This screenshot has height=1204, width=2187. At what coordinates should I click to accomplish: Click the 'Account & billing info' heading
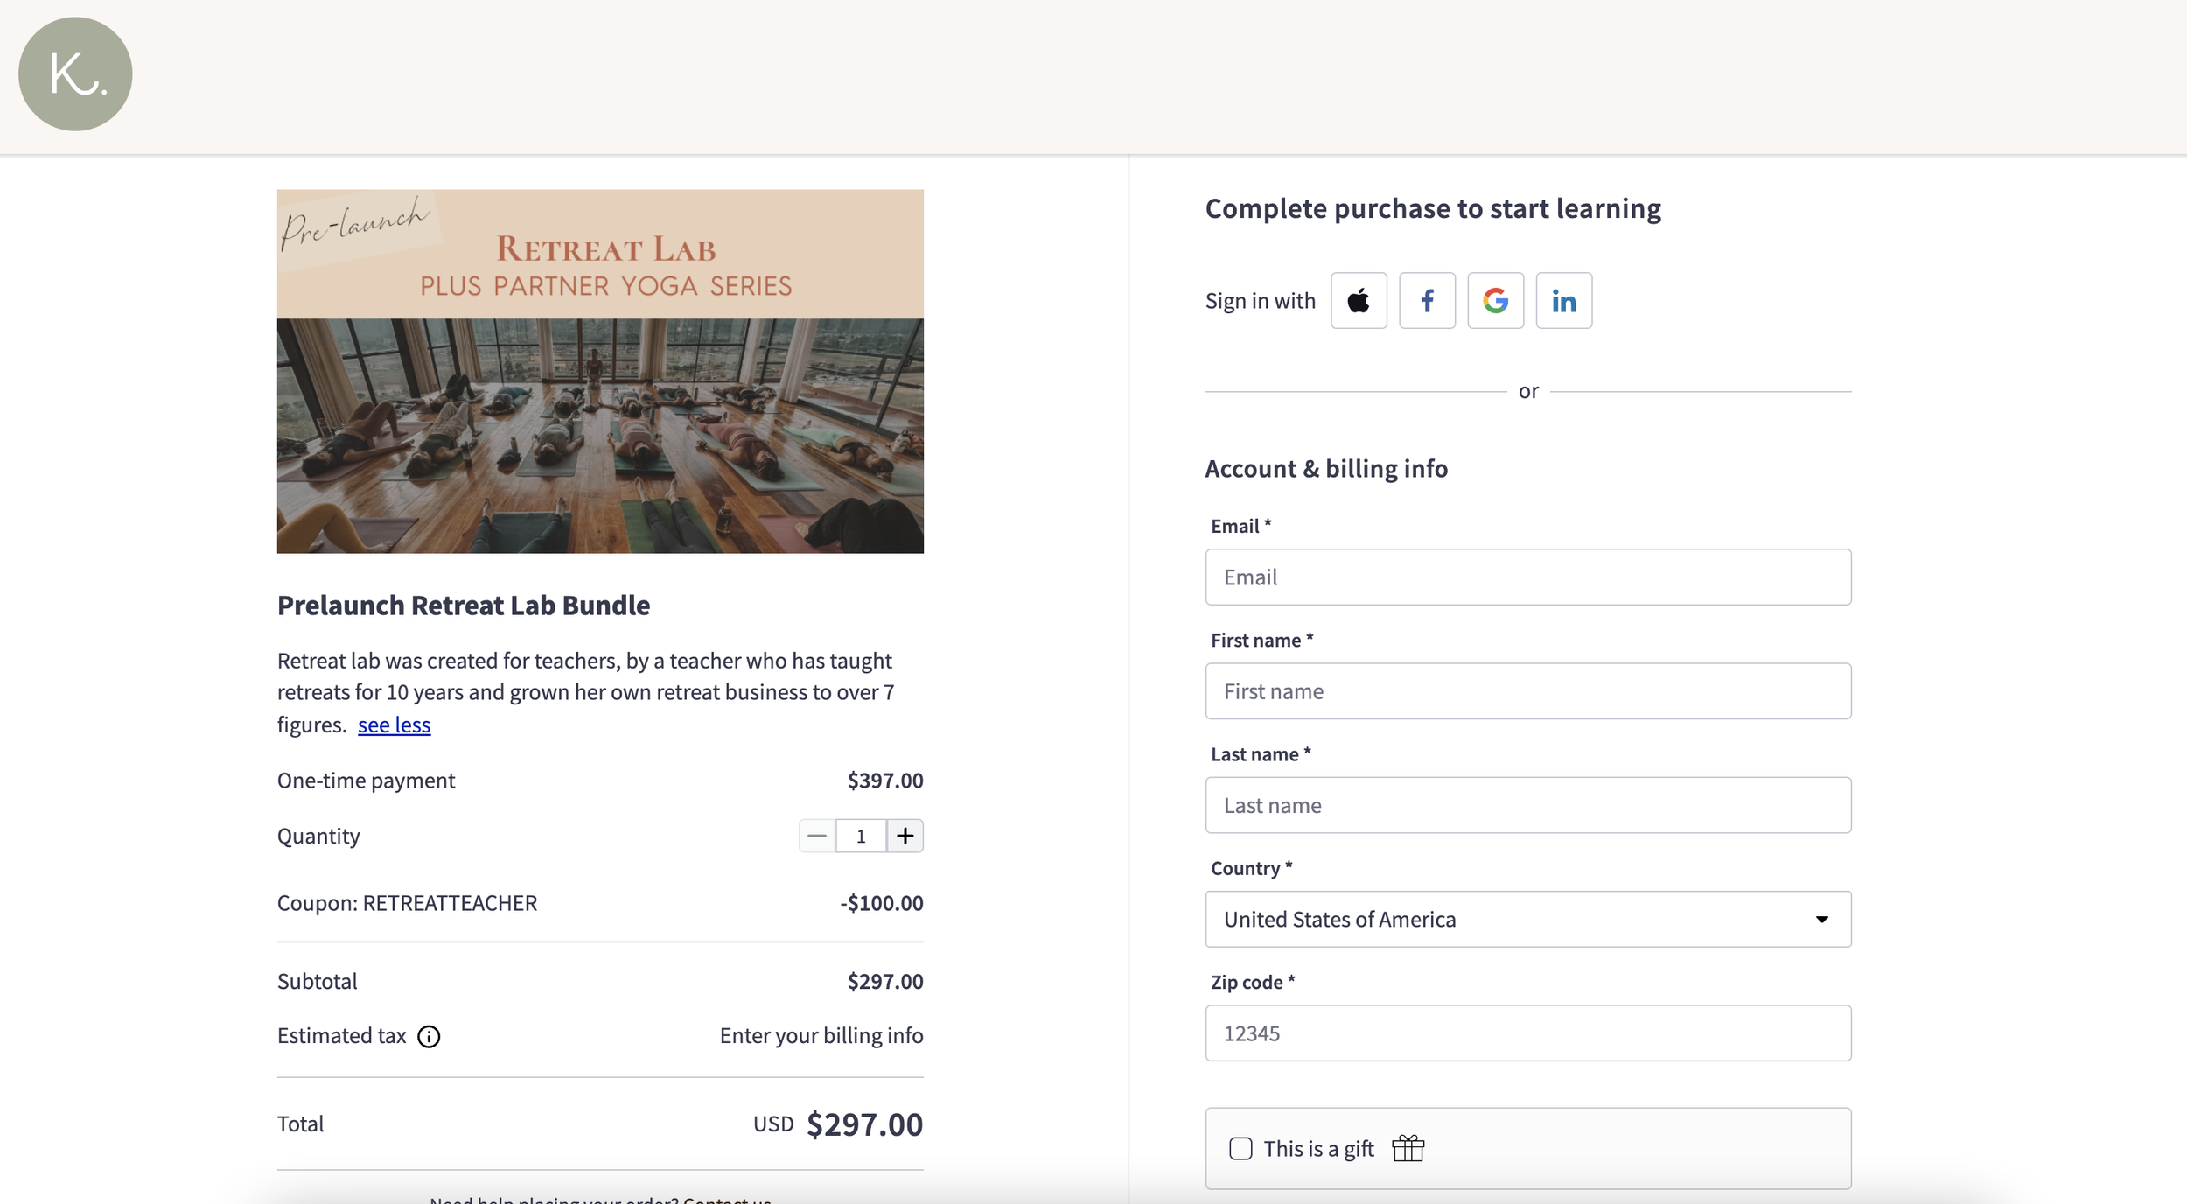[1326, 469]
